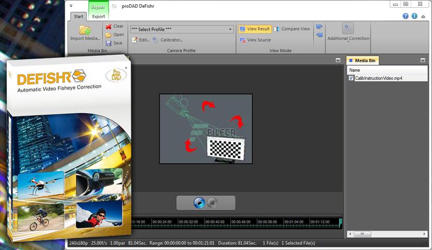Click the 240x180p resolution status text
Image resolution: width=432 pixels, height=250 pixels.
(78, 243)
